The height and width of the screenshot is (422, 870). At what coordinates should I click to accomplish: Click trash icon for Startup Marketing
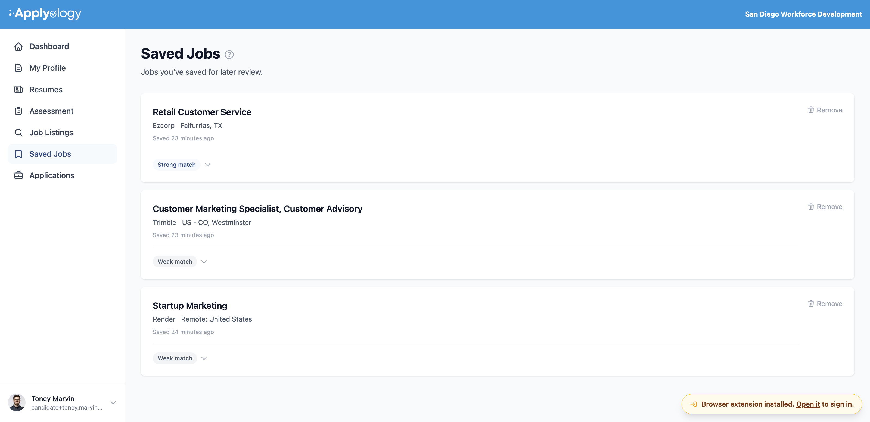click(x=811, y=304)
